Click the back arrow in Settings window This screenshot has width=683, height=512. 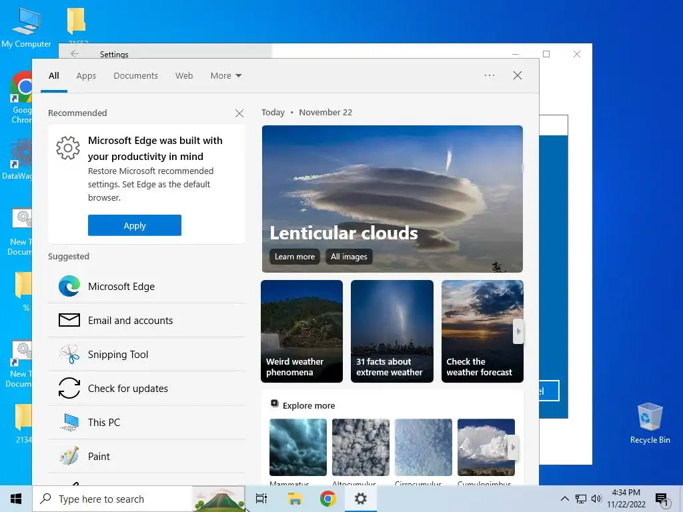[75, 53]
